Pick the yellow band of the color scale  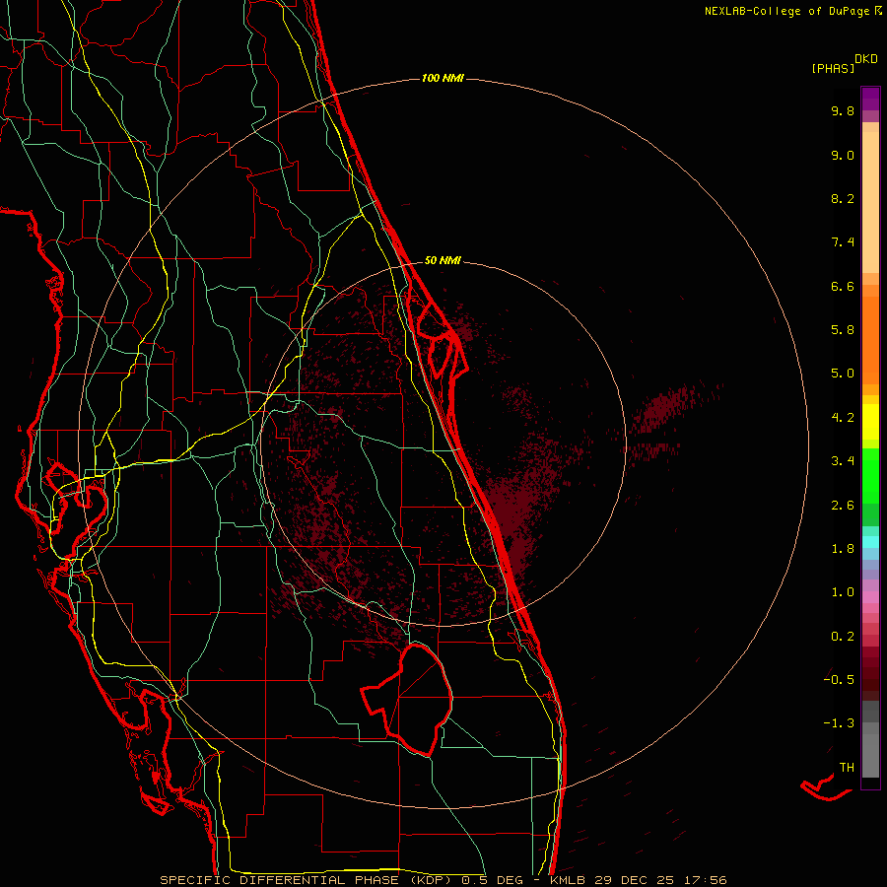coord(870,422)
